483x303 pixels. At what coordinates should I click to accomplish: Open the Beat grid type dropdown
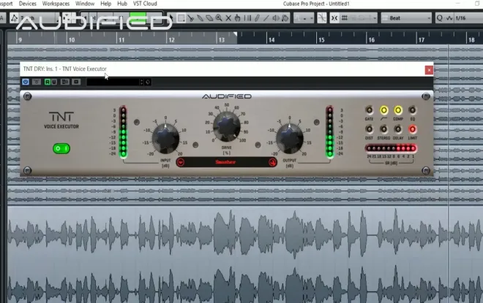click(x=407, y=18)
